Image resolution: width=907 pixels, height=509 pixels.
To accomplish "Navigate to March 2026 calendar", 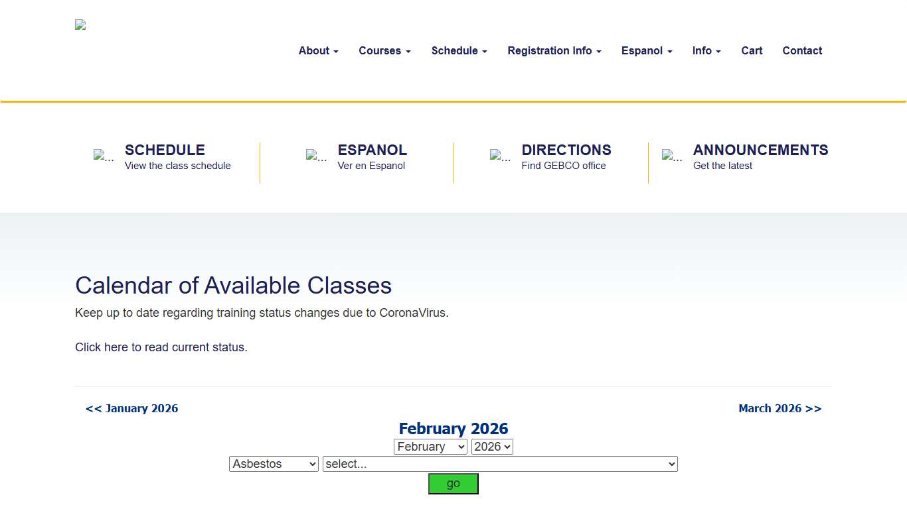I will (x=780, y=408).
